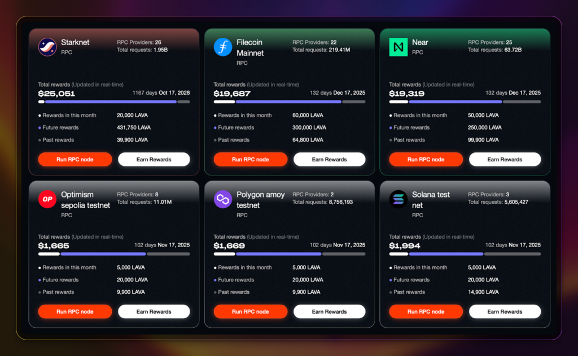Click Near total rewards progress bar
The width and height of the screenshot is (578, 356).
click(465, 102)
